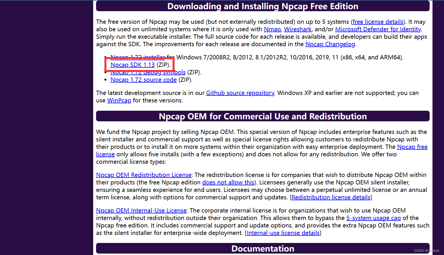444x255 pixels.
Task: Click the WinPcap link
Action: click(x=119, y=100)
